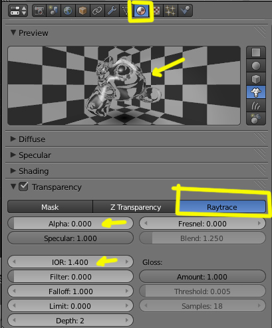Open the Object properties cube icon
The width and height of the screenshot is (272, 328).
click(82, 11)
